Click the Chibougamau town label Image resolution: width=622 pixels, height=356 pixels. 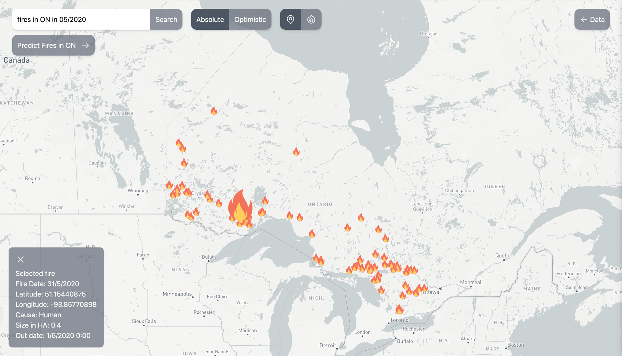point(459,190)
